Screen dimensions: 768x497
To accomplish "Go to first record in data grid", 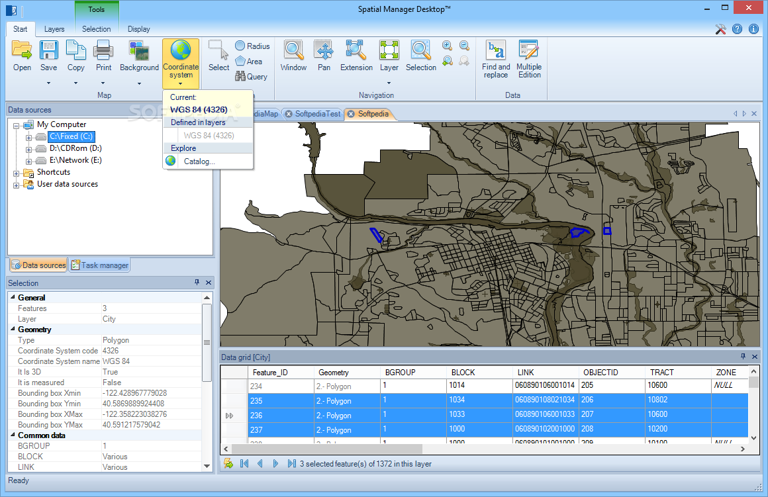I will [x=244, y=463].
